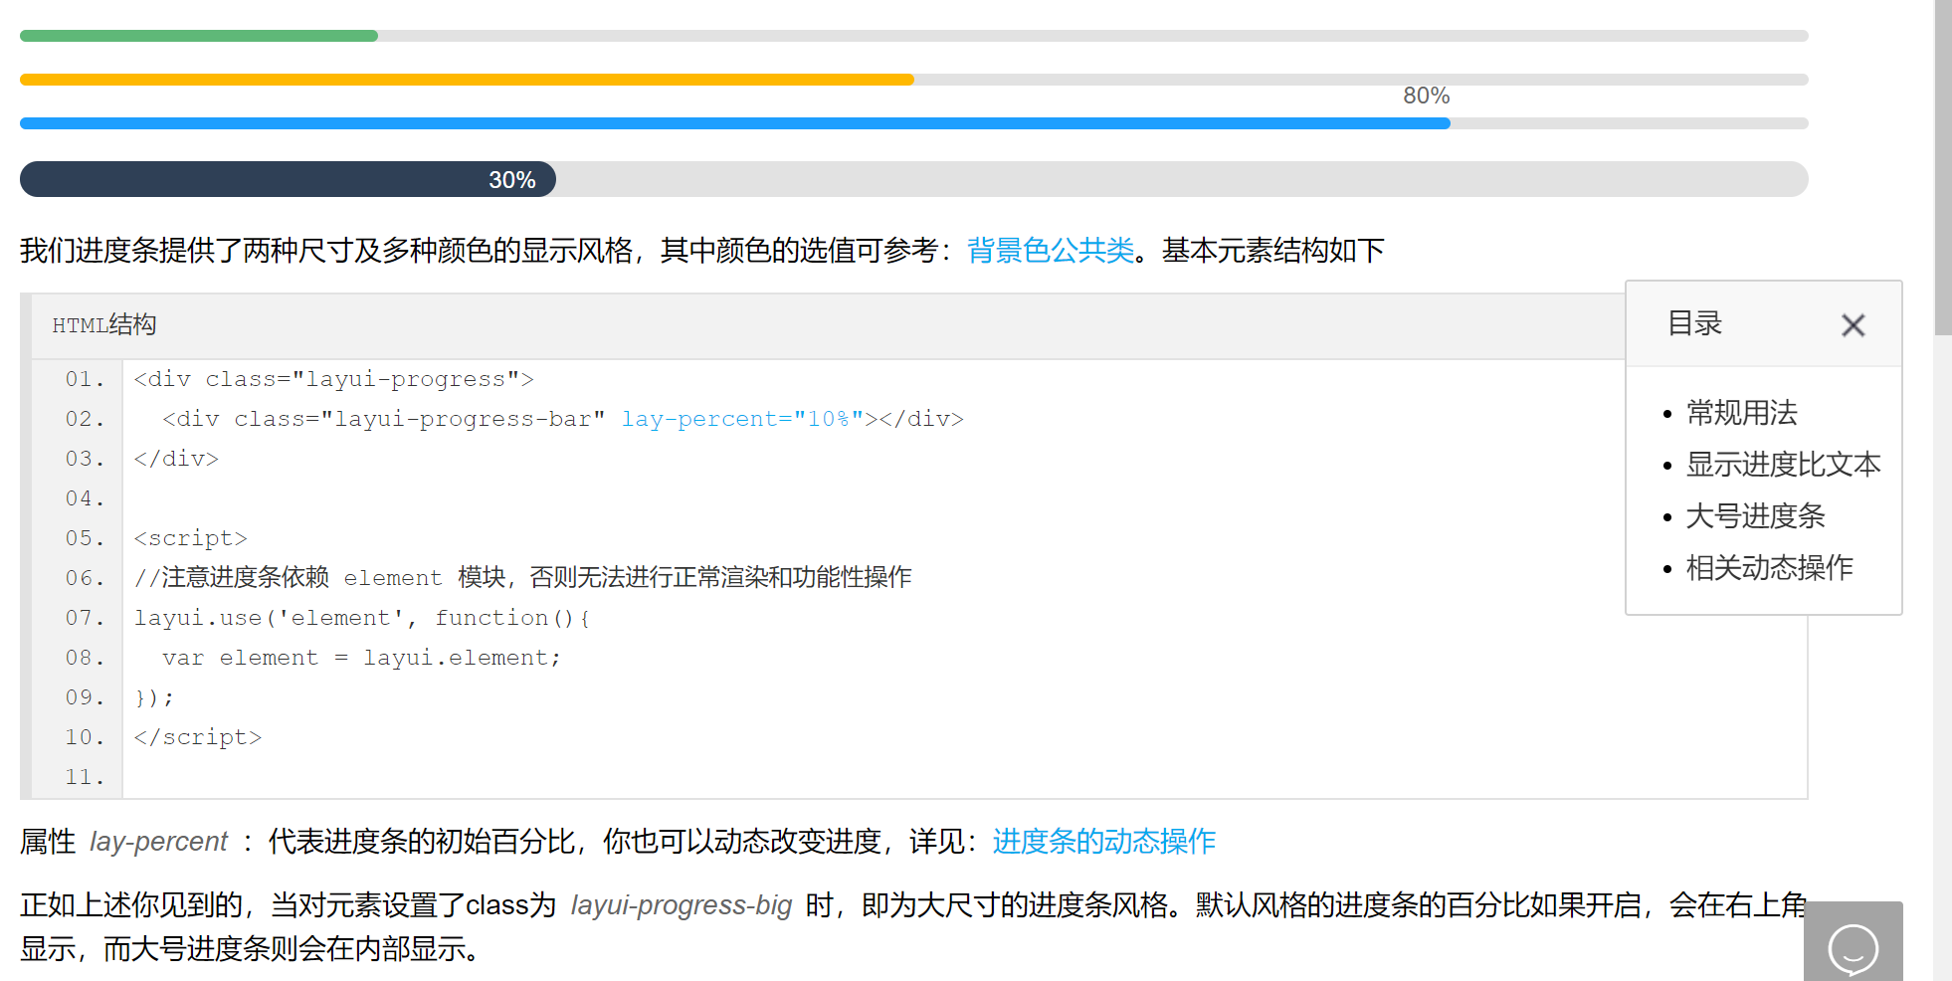Select 相关动态操作 in the table of contents
Image resolution: width=1952 pixels, height=981 pixels.
[1770, 568]
